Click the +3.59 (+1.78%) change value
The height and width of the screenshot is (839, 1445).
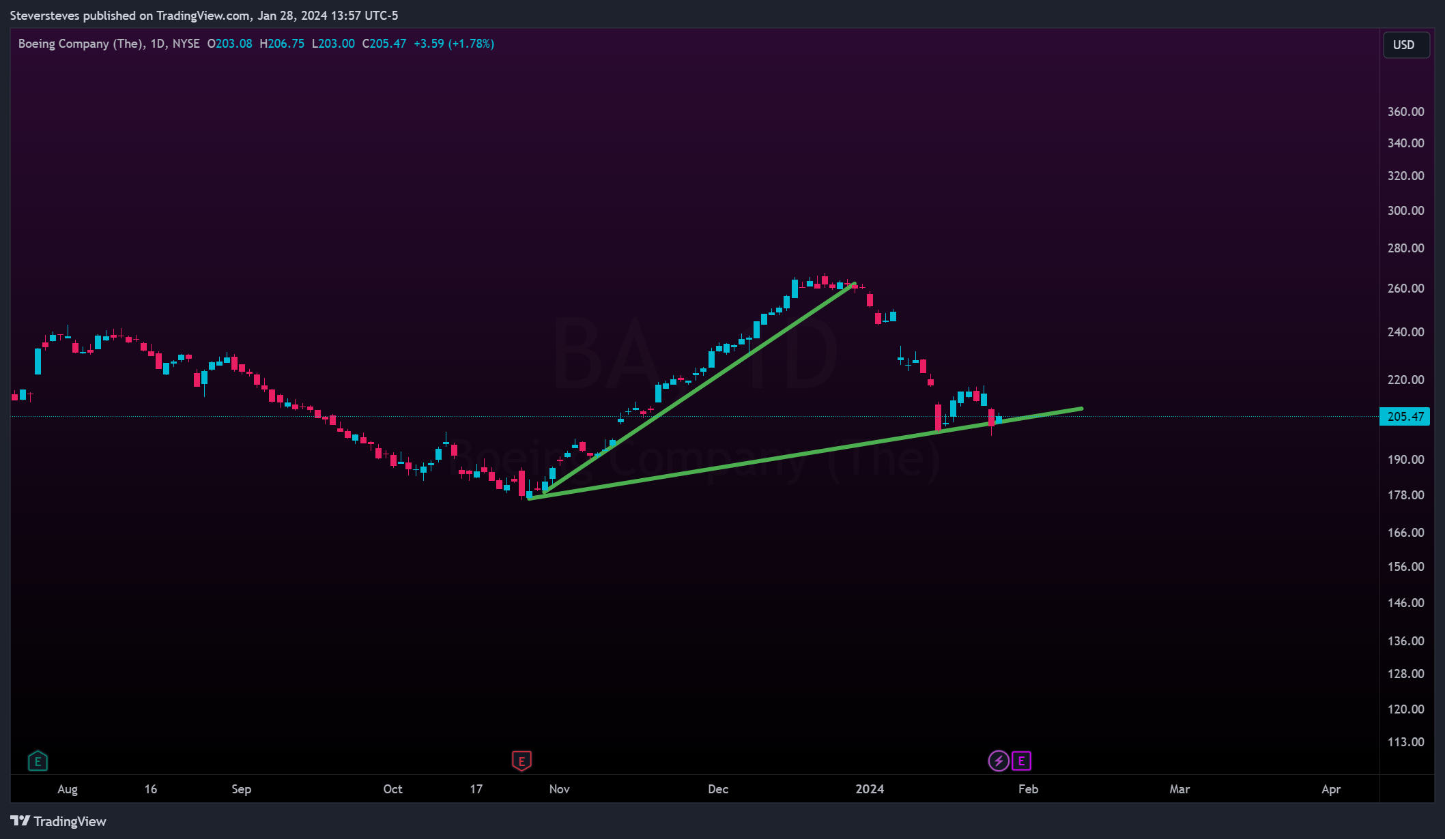click(454, 44)
